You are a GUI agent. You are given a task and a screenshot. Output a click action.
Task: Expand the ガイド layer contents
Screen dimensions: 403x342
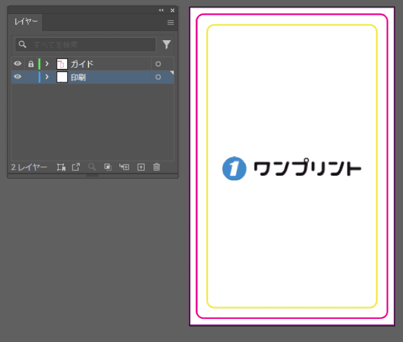point(47,64)
